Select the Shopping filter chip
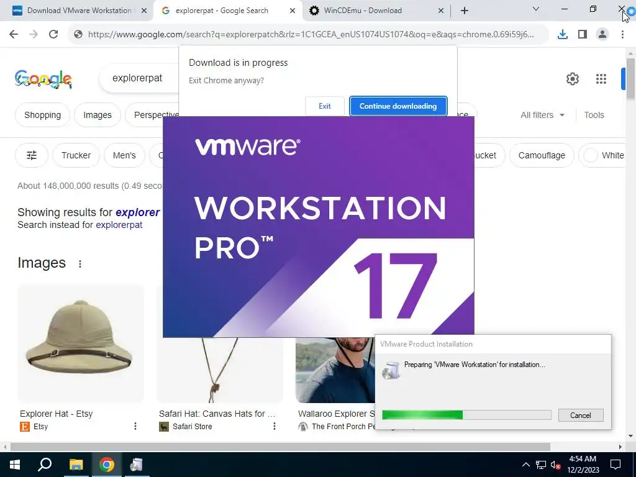The height and width of the screenshot is (477, 636). [43, 115]
